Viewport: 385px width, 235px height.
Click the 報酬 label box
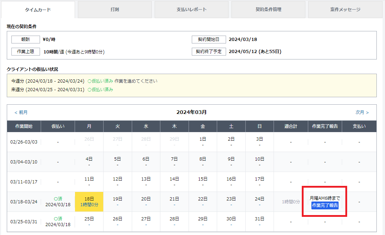(25, 40)
